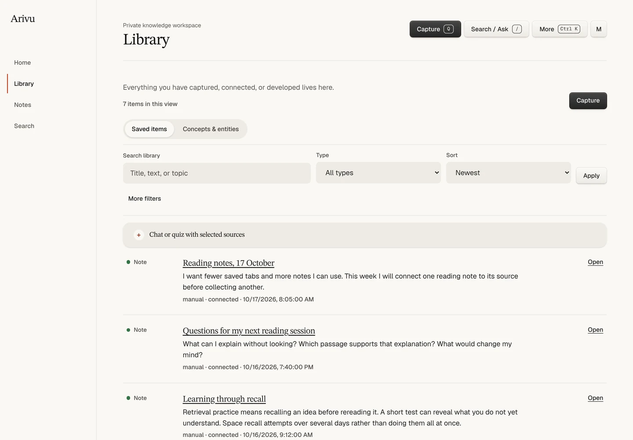
Task: Click the dark Capture button with Q shortcut
Action: tap(435, 29)
